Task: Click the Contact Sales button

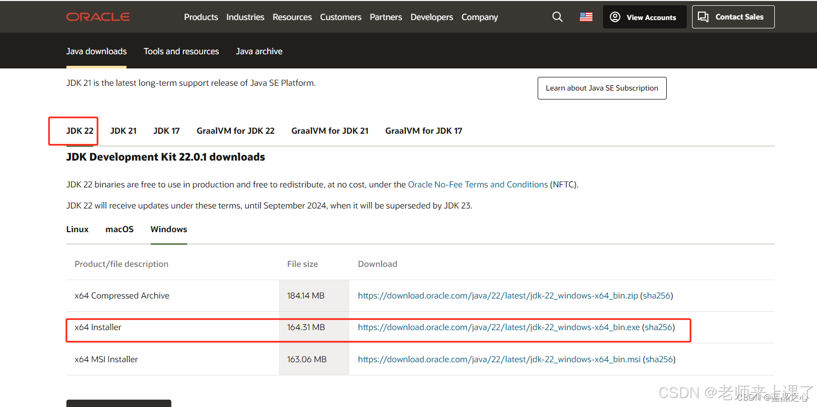Action: point(733,17)
